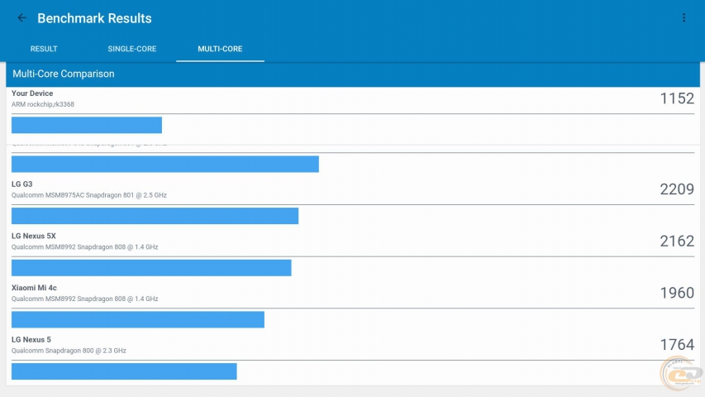Image resolution: width=705 pixels, height=397 pixels.
Task: Open the three-dot overflow menu
Action: [x=684, y=18]
